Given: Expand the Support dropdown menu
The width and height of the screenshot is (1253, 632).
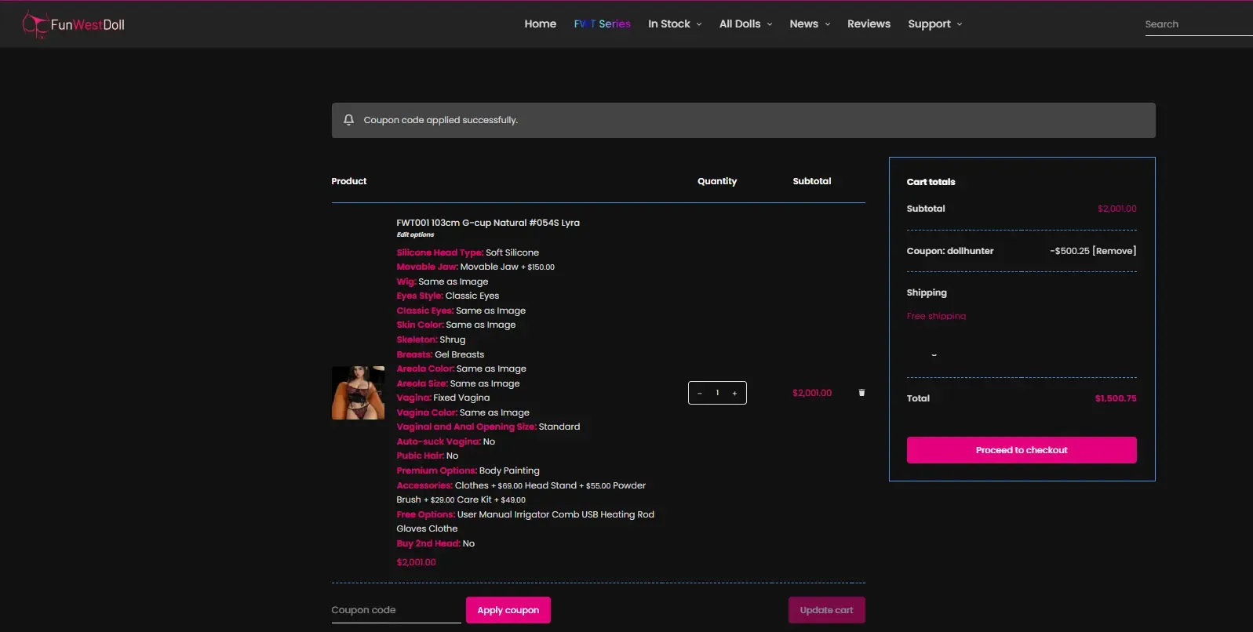Looking at the screenshot, I should (934, 24).
